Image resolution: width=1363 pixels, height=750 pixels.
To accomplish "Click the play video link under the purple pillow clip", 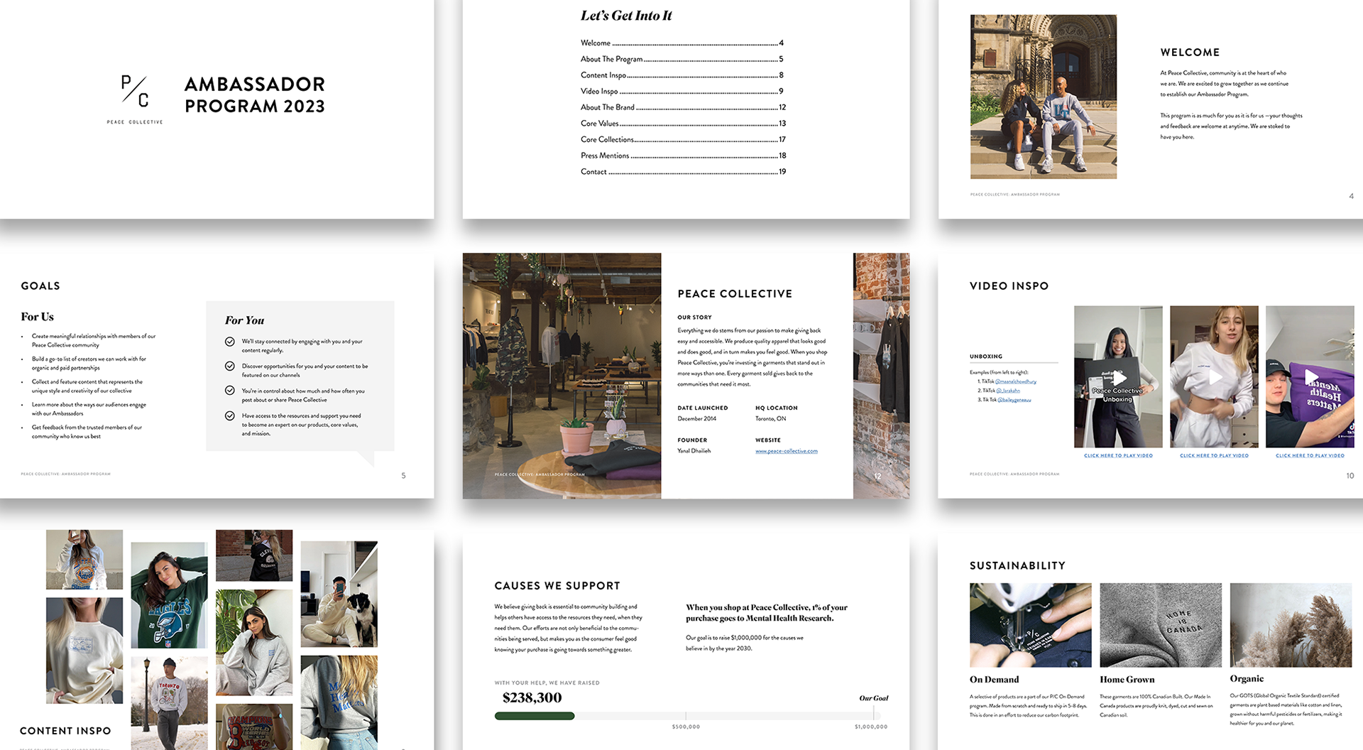I will pos(1310,455).
